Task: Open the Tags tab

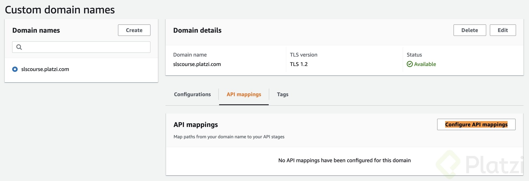Action: tap(282, 94)
